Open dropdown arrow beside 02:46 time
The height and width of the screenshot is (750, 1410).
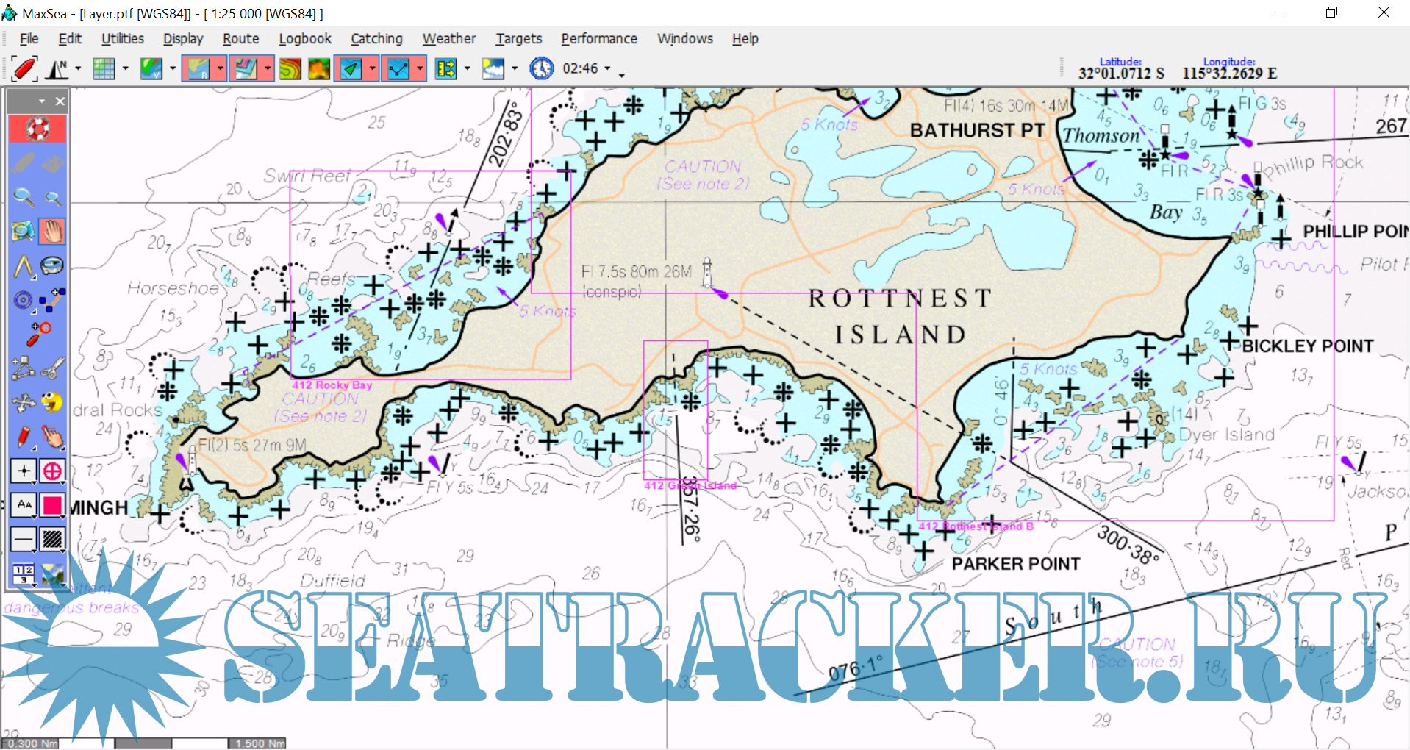[607, 69]
